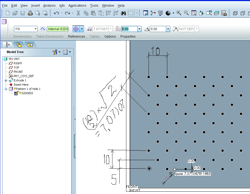This screenshot has width=250, height=194.
Task: Click the Repaint screen icon
Action: (146, 13)
